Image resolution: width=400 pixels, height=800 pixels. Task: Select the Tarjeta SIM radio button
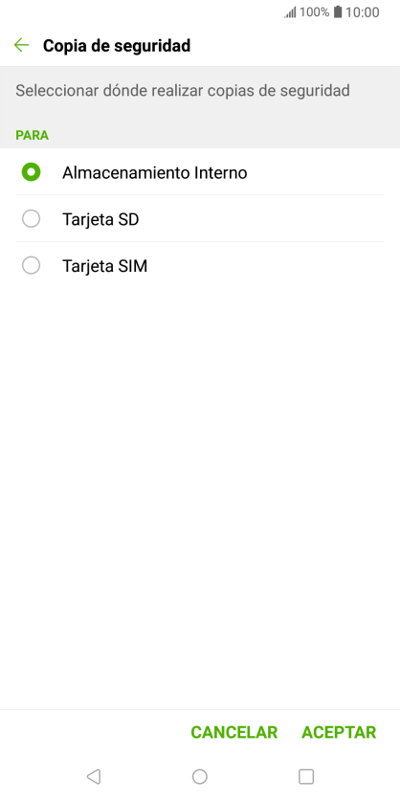[x=32, y=265]
